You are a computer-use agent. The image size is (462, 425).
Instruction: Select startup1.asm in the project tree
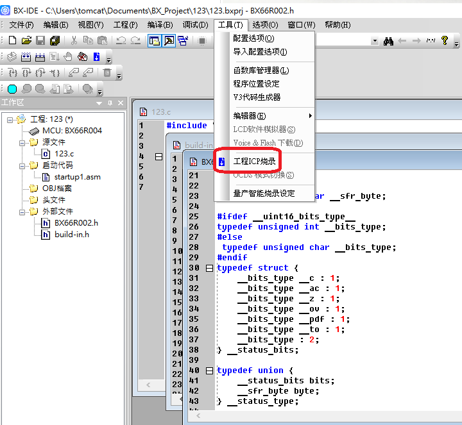coord(77,177)
